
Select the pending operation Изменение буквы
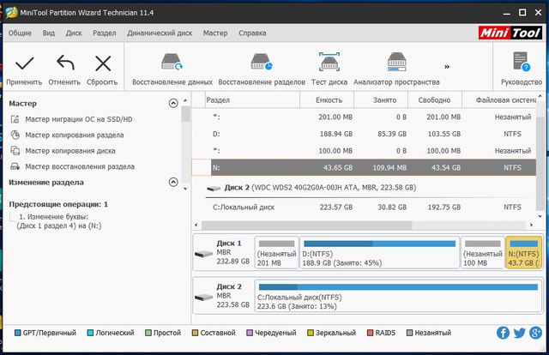pos(59,221)
